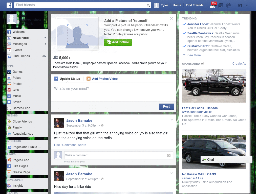Screen dimensions: 259x194
Task: Open options chevron on Nice day post
Action: pyautogui.click(x=172, y=173)
